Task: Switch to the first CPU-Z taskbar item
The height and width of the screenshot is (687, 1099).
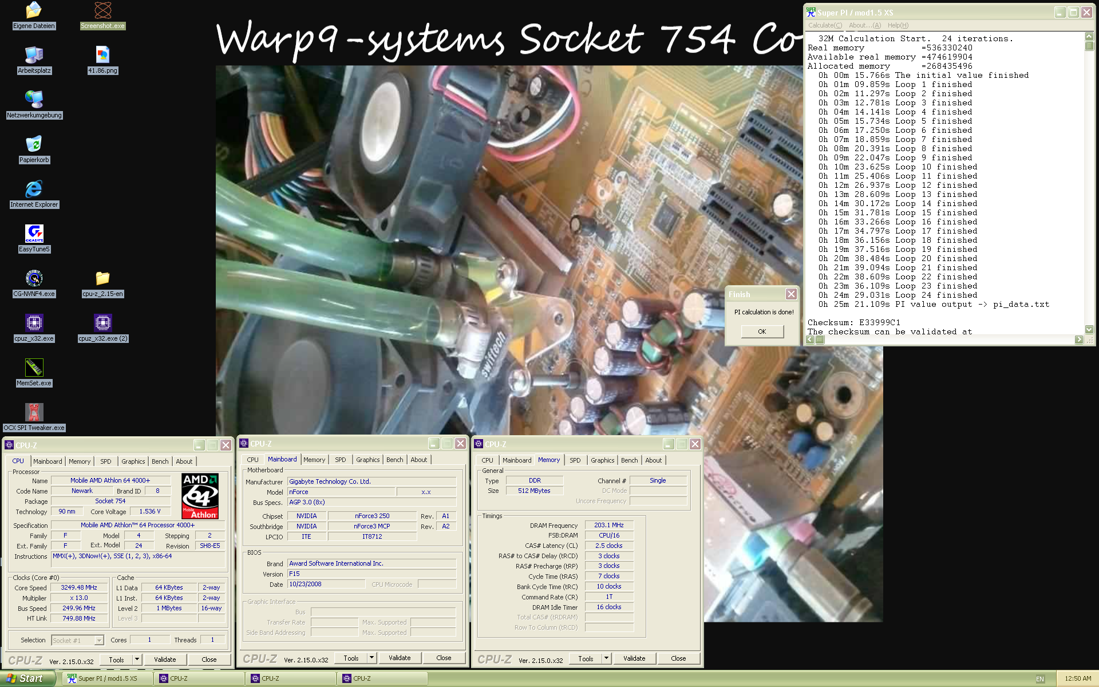Action: pos(200,678)
